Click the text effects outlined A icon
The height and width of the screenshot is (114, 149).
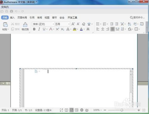[x=68, y=29]
